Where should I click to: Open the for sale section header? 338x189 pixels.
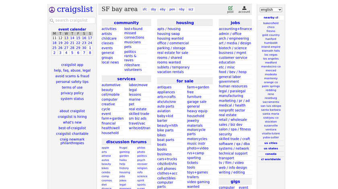click(185, 81)
